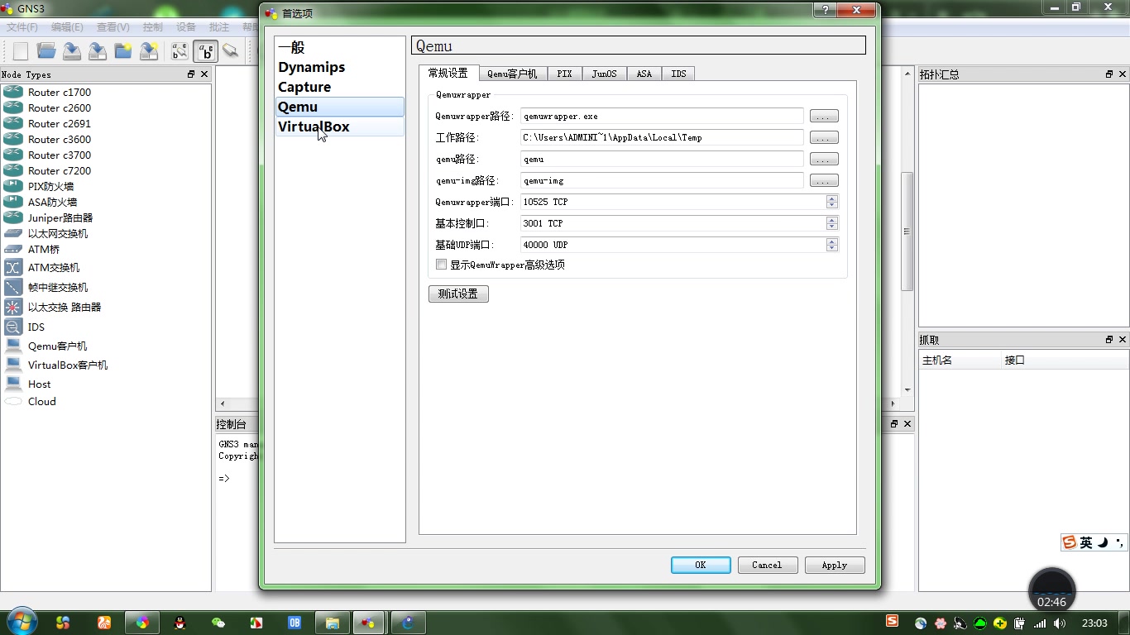Select the Qemu客户机 node icon

(13, 346)
